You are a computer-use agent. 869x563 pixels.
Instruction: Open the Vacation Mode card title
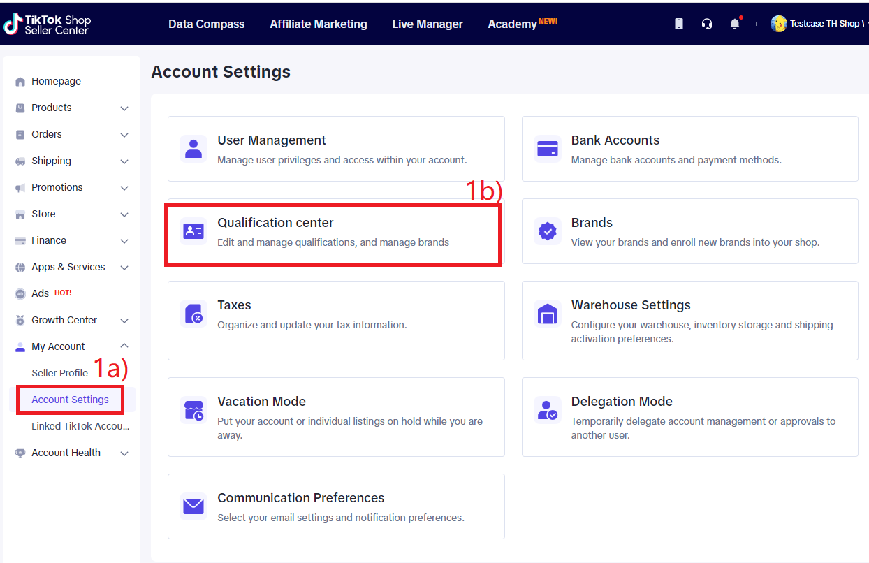262,402
